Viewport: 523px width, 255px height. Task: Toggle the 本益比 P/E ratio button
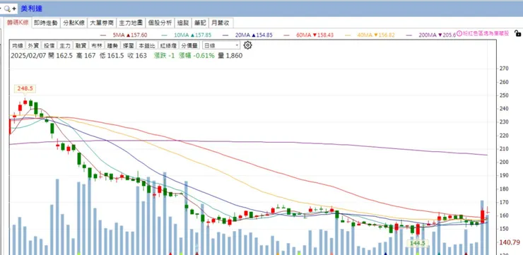tap(147, 46)
